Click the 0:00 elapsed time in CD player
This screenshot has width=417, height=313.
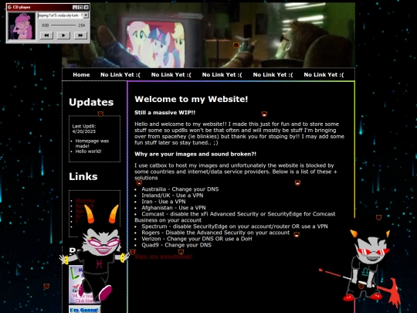click(46, 26)
